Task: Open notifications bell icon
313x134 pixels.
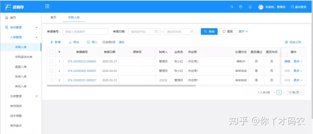Action: coord(250,7)
